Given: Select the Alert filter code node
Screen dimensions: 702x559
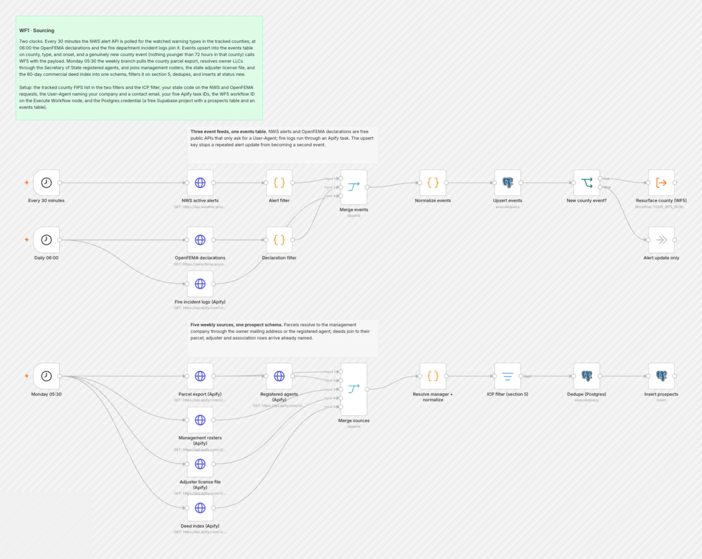Looking at the screenshot, I should click(x=279, y=183).
